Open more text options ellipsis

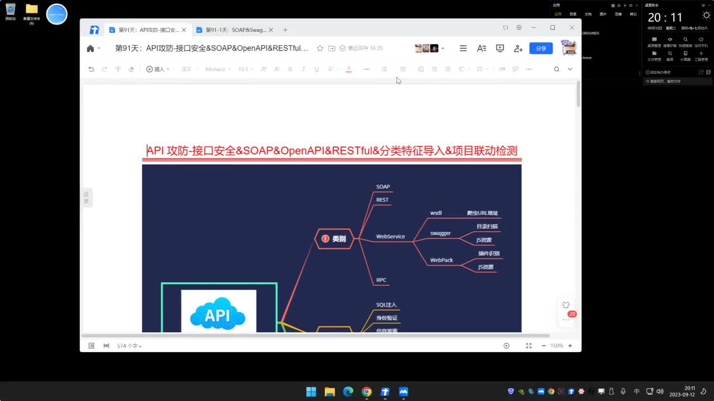(x=367, y=69)
